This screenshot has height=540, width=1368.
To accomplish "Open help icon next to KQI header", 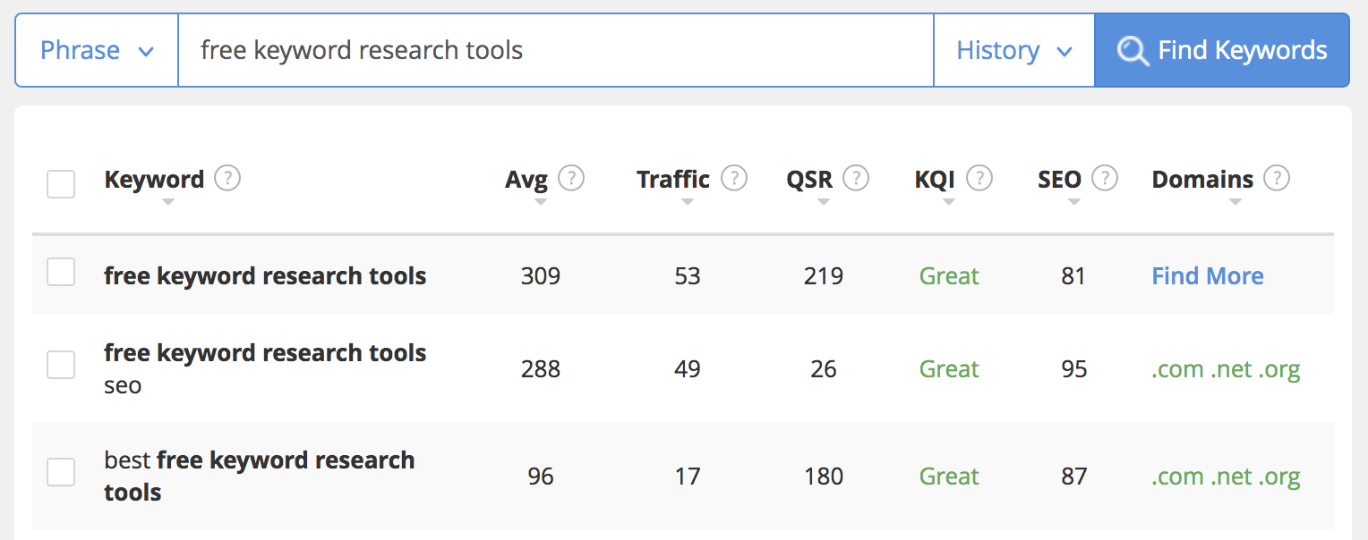I will click(979, 179).
